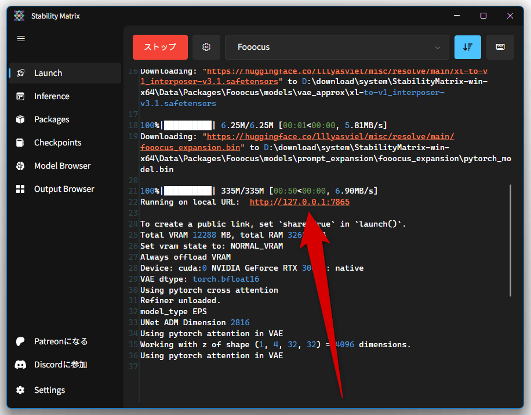
Task: Click the Stability Matrix logo icon
Action: point(19,16)
